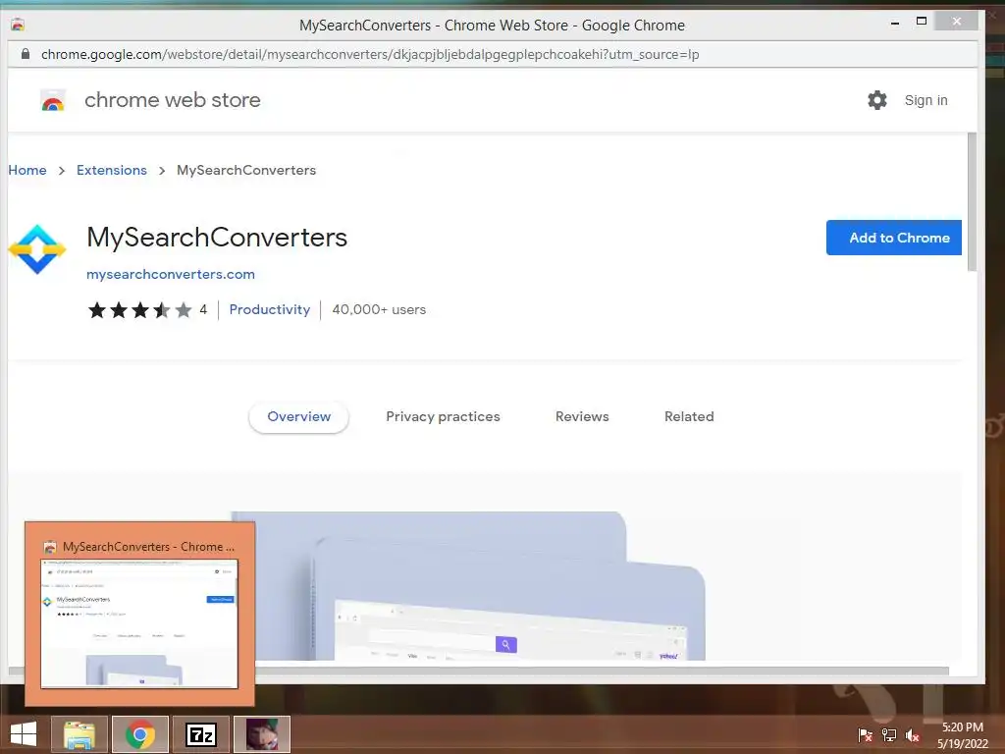1005x754 pixels.
Task: Click the Action Center flag tray icon
Action: tap(865, 734)
